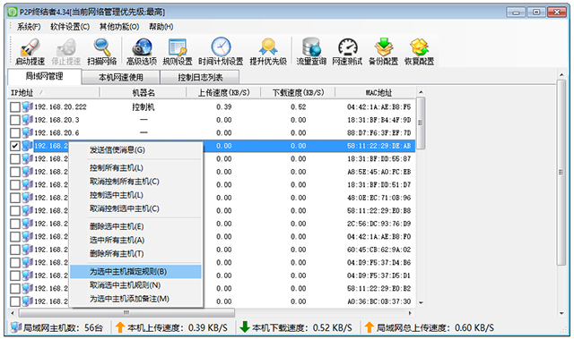The height and width of the screenshot is (339, 574).
Task: Open the 其他功能(O) menu
Action: pyautogui.click(x=119, y=27)
